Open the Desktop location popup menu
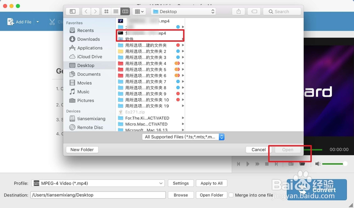 [183, 12]
